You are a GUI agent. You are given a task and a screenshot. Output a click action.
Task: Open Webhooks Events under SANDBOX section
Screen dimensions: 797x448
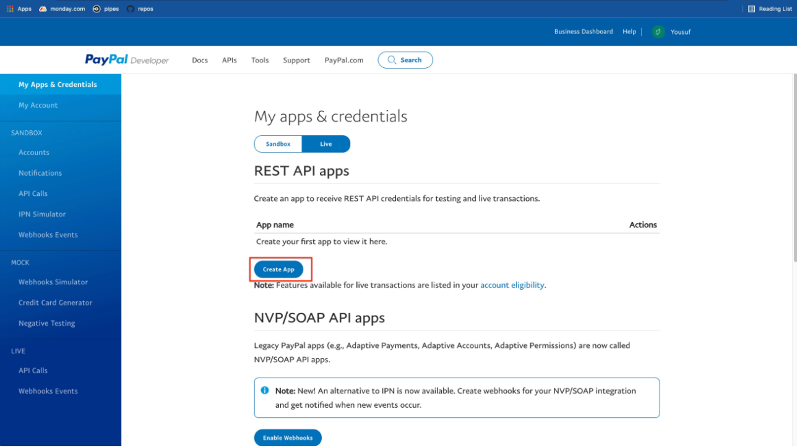[x=48, y=235]
